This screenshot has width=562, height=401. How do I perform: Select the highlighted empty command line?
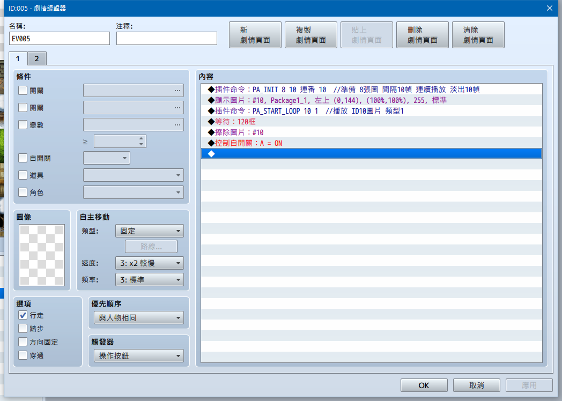(371, 154)
